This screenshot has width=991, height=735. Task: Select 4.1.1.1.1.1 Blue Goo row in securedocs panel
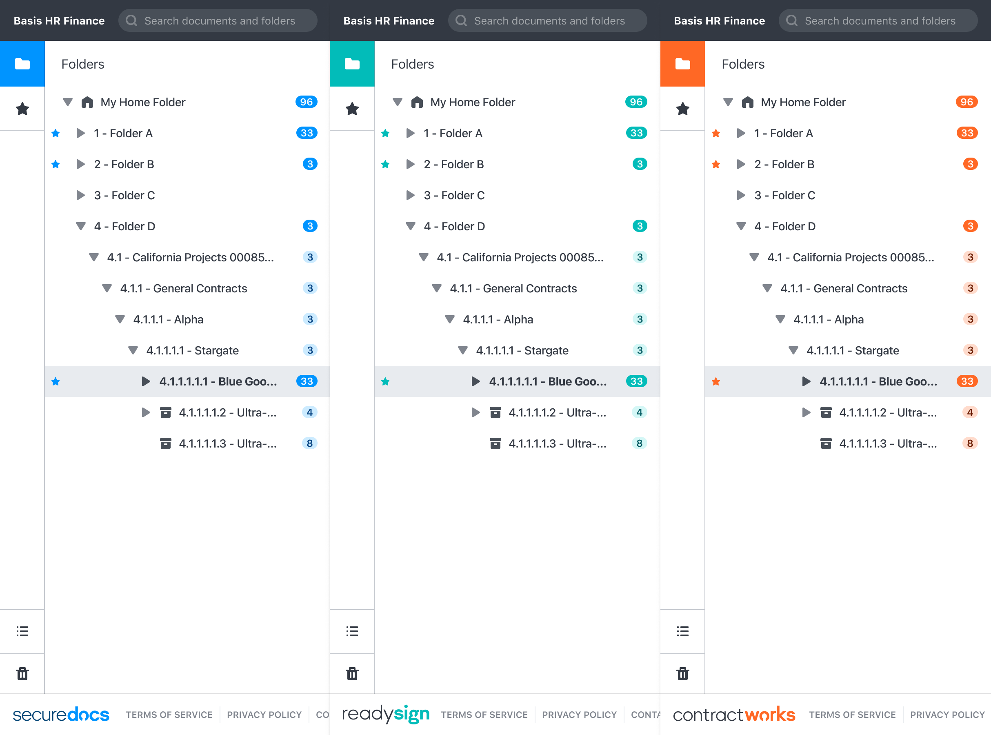[x=187, y=381]
